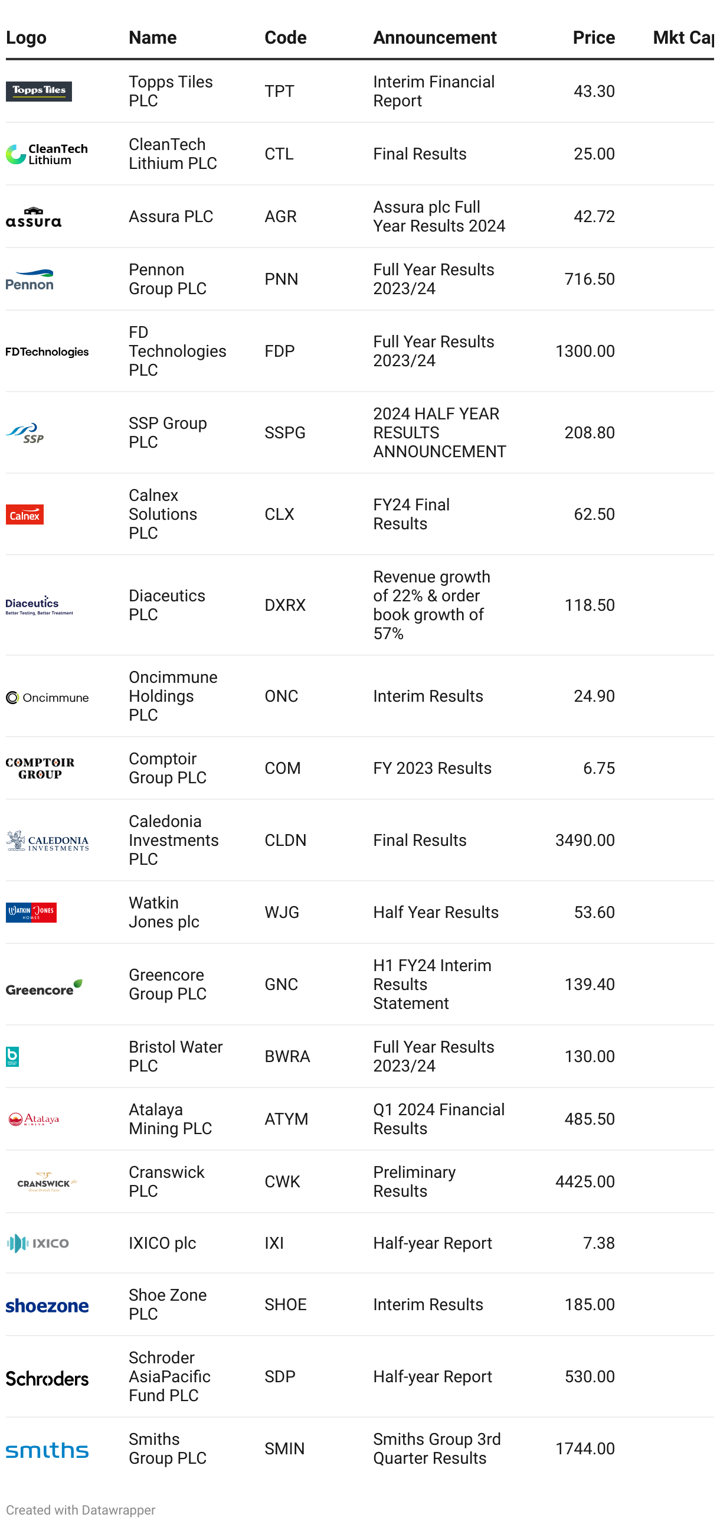Image resolution: width=720 pixels, height=1524 pixels.
Task: Click the CleanTech Lithium logo
Action: point(47,154)
